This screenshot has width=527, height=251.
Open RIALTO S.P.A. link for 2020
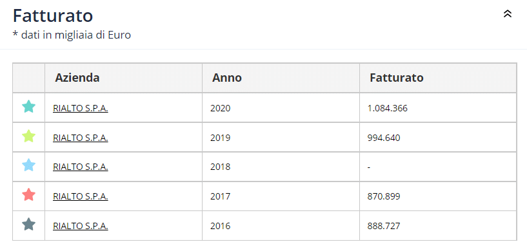tap(81, 108)
